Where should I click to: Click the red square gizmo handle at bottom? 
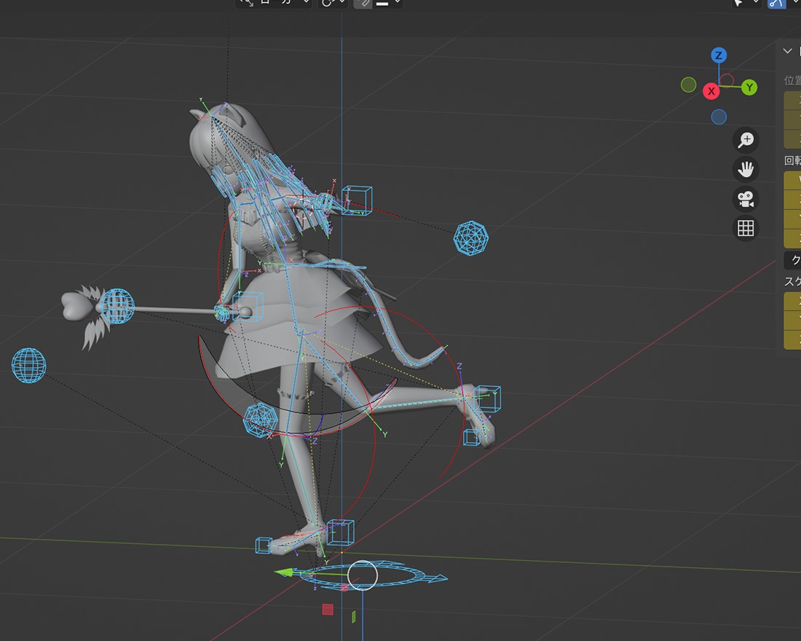328,609
